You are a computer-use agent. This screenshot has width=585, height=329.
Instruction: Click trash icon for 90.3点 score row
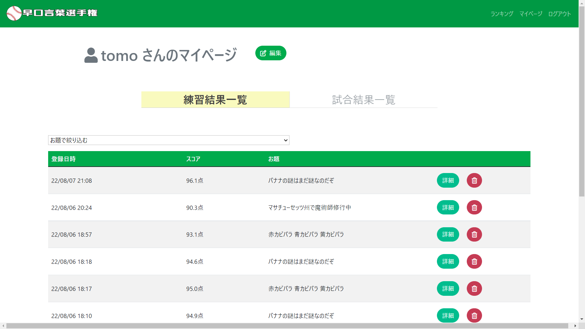(474, 207)
